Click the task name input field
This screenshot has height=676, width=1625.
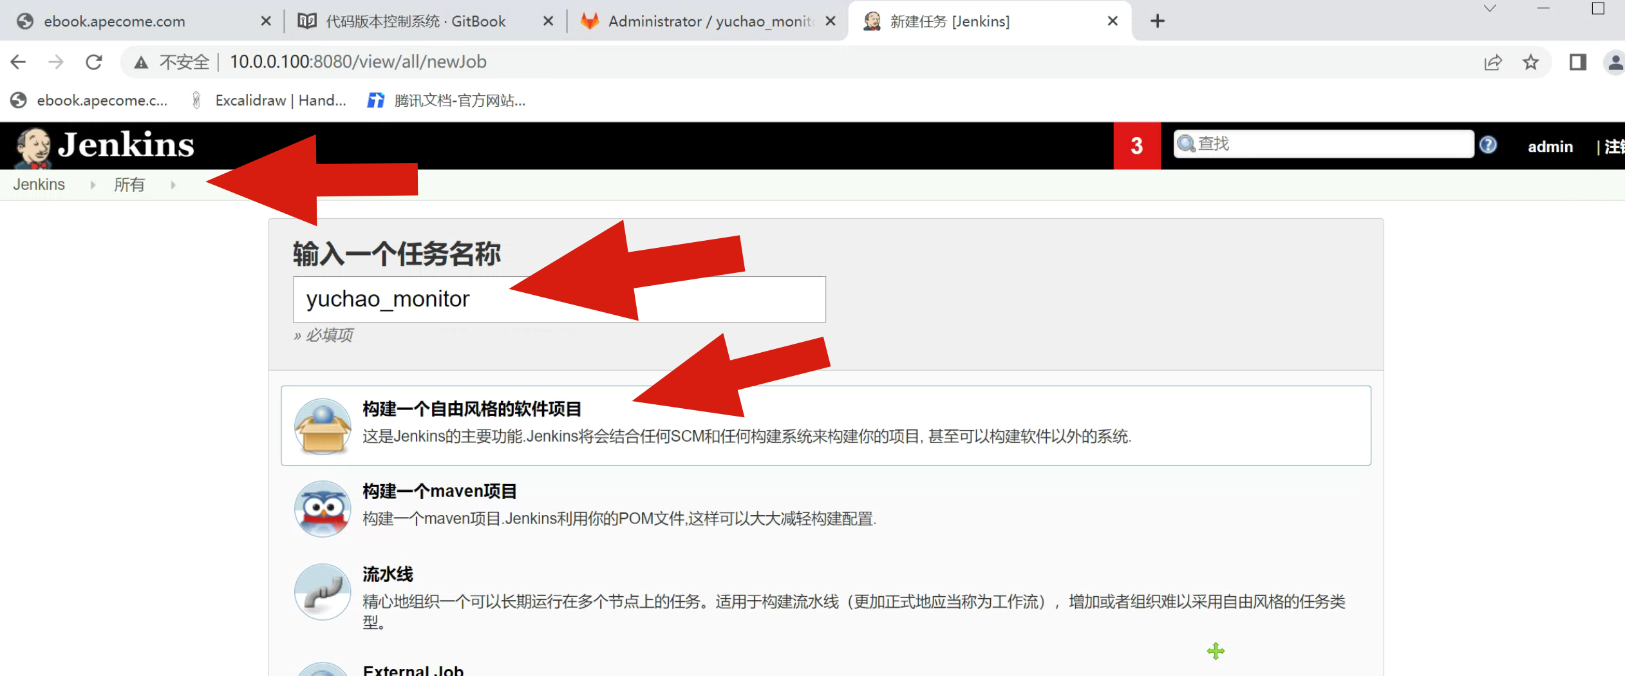(559, 299)
